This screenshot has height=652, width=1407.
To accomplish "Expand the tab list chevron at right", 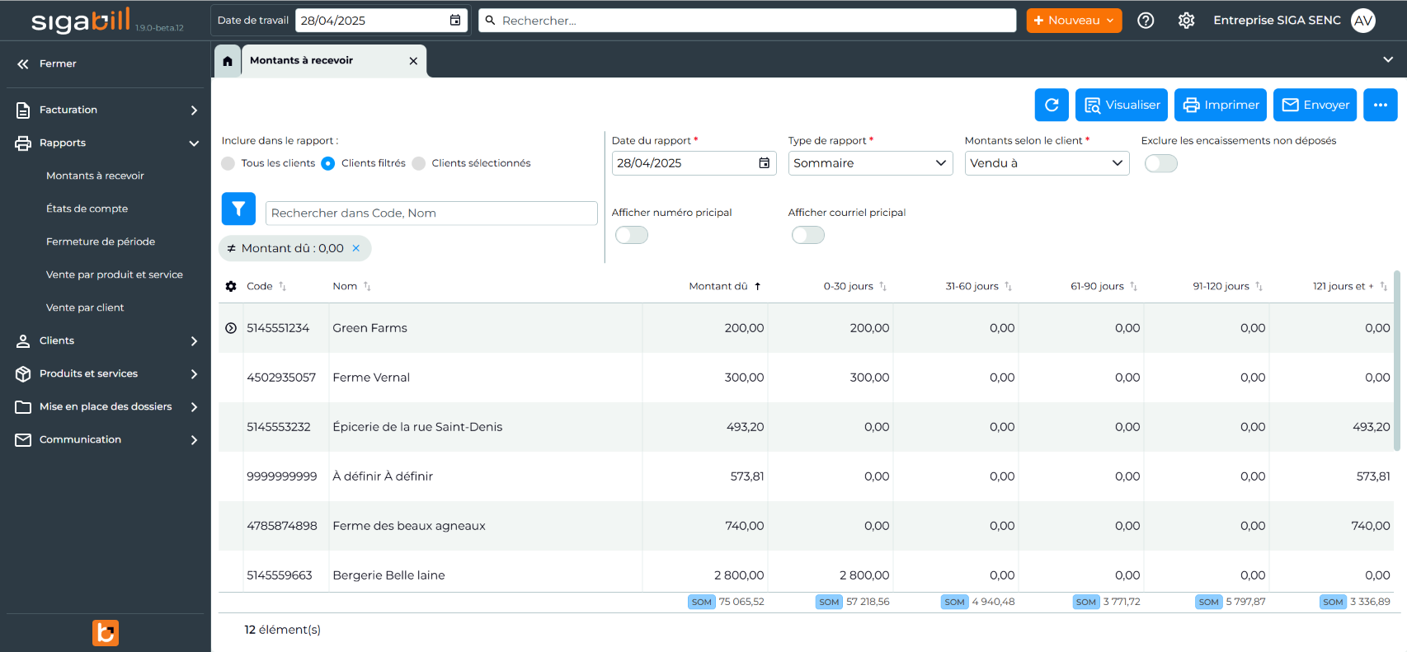I will [1388, 59].
